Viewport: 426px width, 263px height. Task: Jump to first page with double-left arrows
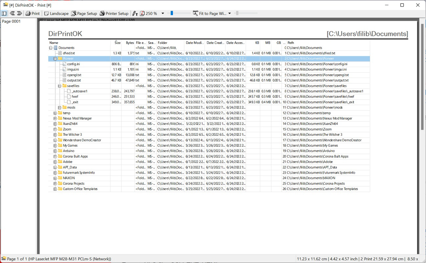pyautogui.click(x=12, y=13)
